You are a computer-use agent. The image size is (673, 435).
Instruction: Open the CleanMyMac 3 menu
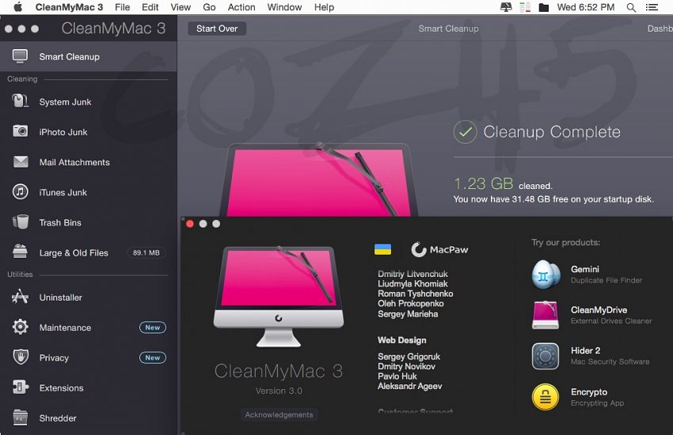69,7
